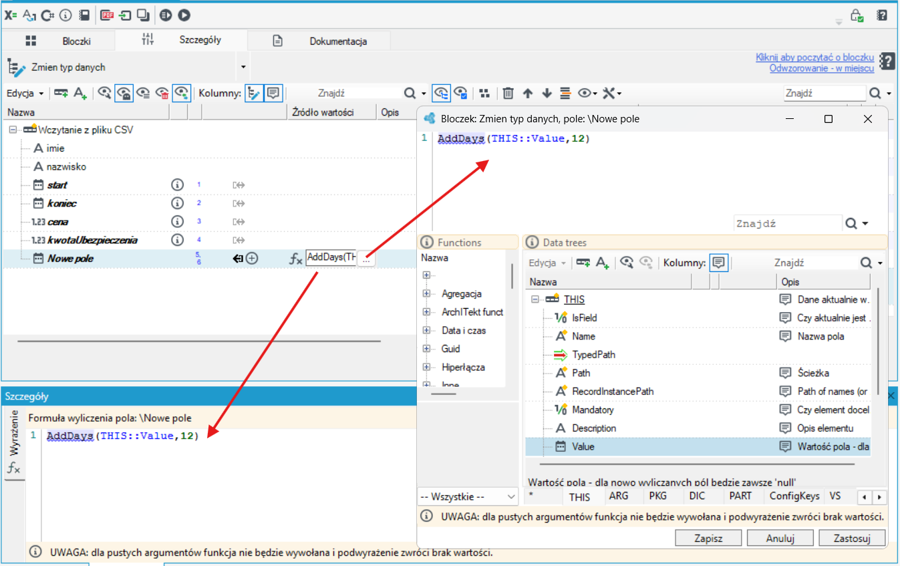Click the trash delete icon in main toolbar
This screenshot has width=900, height=566.
tap(508, 93)
